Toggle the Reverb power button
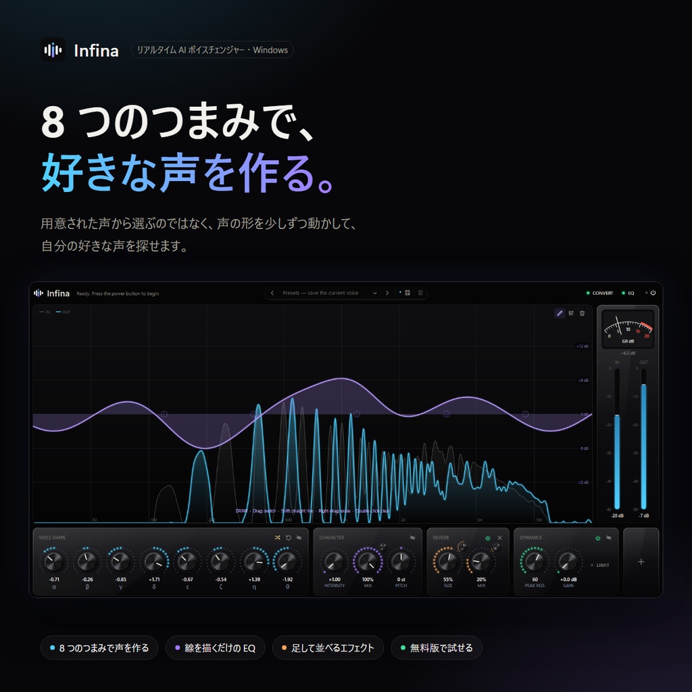 [488, 537]
